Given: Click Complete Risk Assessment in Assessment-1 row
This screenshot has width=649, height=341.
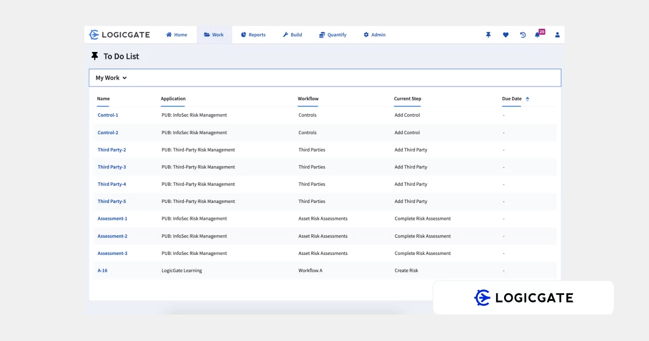Looking at the screenshot, I should 423,219.
